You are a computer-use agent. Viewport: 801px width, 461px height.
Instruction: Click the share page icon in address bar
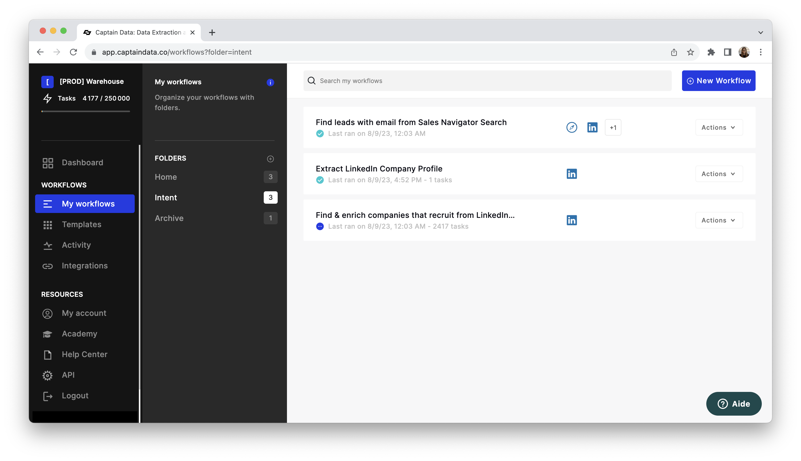[x=674, y=52]
